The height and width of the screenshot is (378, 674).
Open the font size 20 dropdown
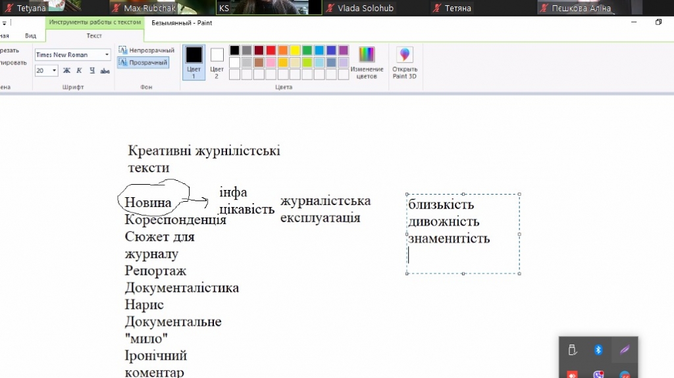[54, 70]
